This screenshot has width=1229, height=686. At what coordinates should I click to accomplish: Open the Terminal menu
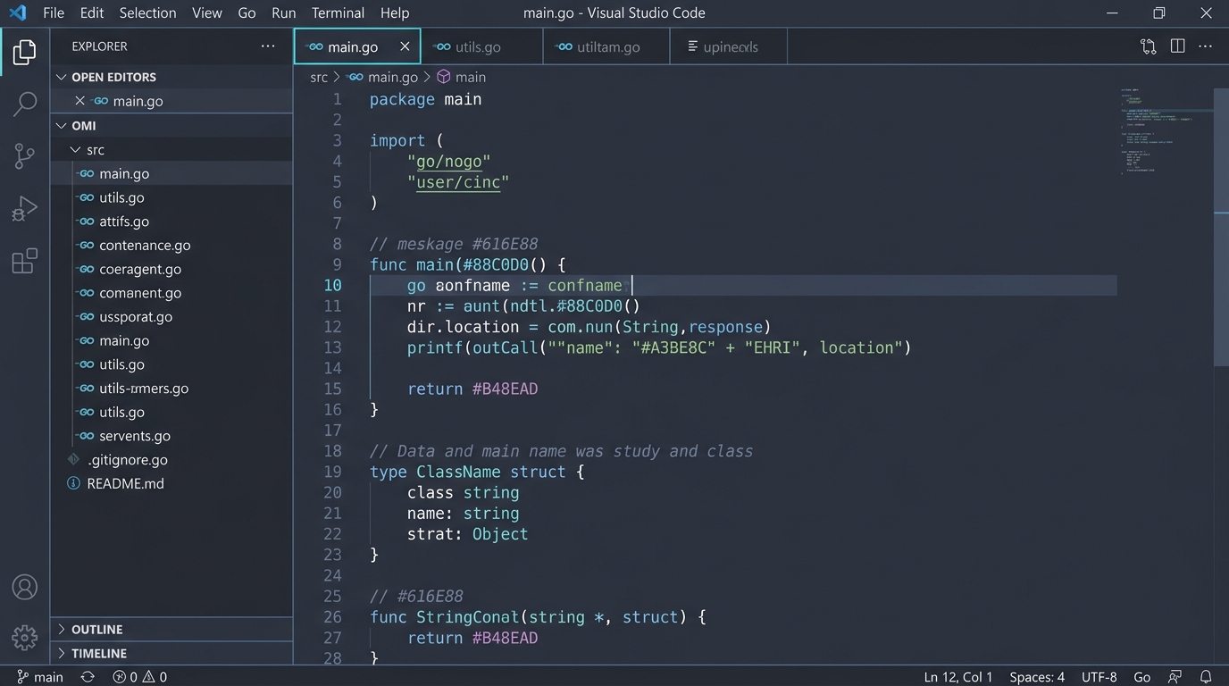338,13
